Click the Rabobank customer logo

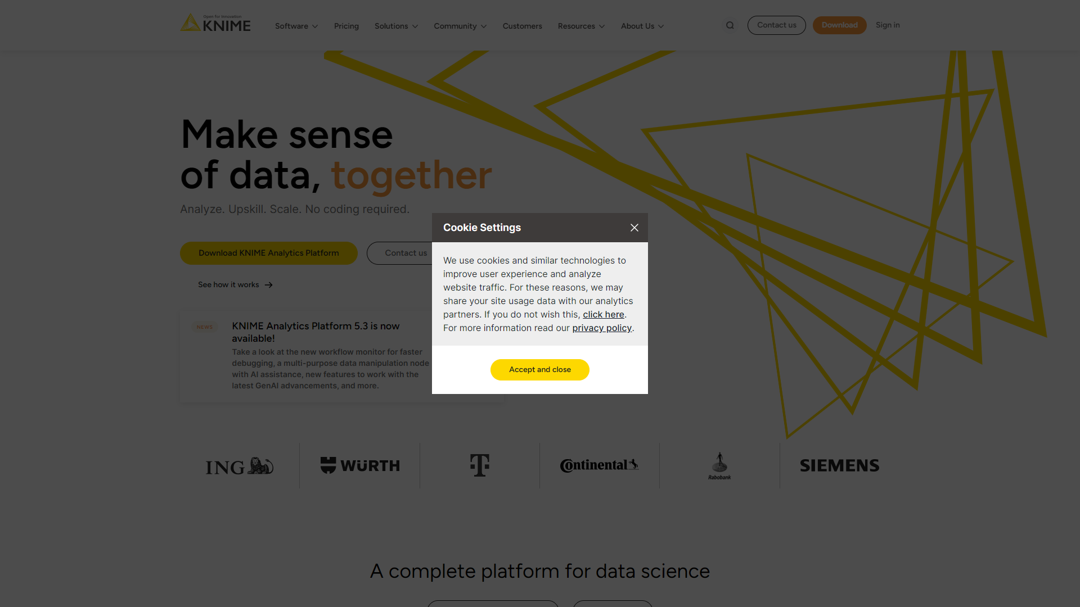[719, 465]
